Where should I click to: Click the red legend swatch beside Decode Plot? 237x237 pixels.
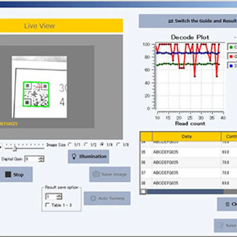coord(231,57)
